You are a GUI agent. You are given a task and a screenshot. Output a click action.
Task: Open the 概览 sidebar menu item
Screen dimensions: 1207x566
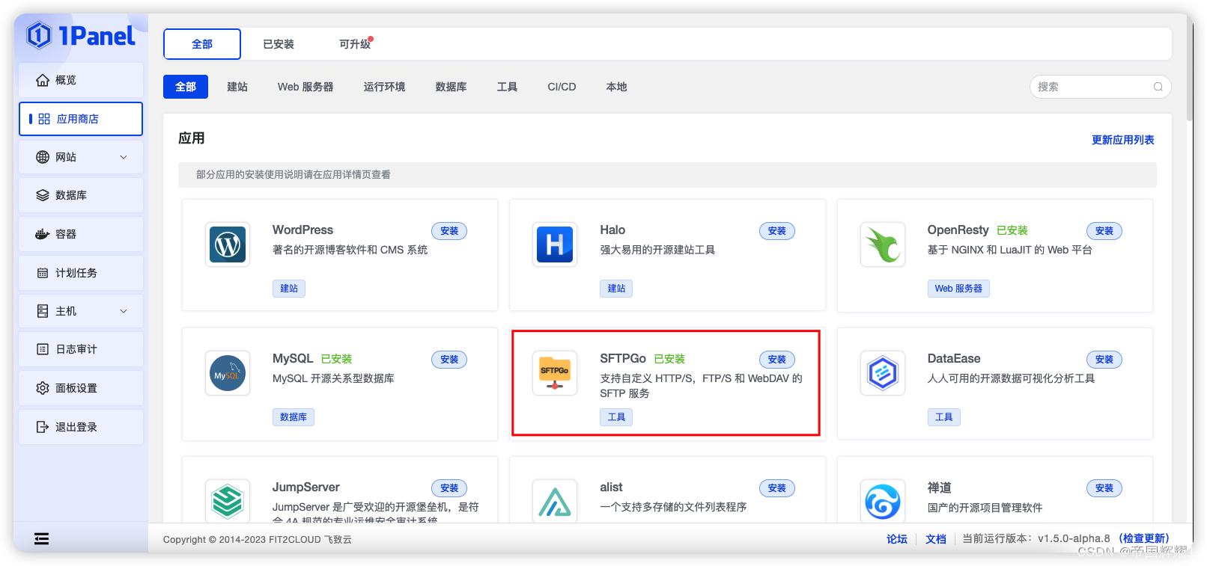[x=81, y=80]
